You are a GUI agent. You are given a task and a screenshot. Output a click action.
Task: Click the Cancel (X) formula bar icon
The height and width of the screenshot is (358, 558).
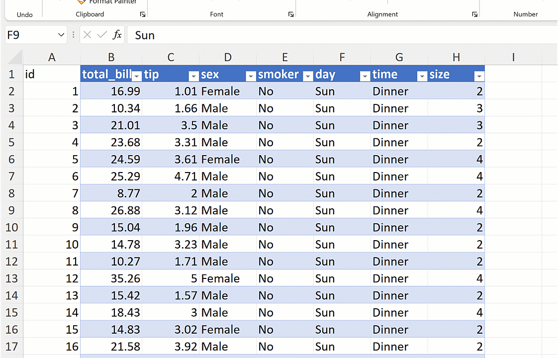coord(88,35)
